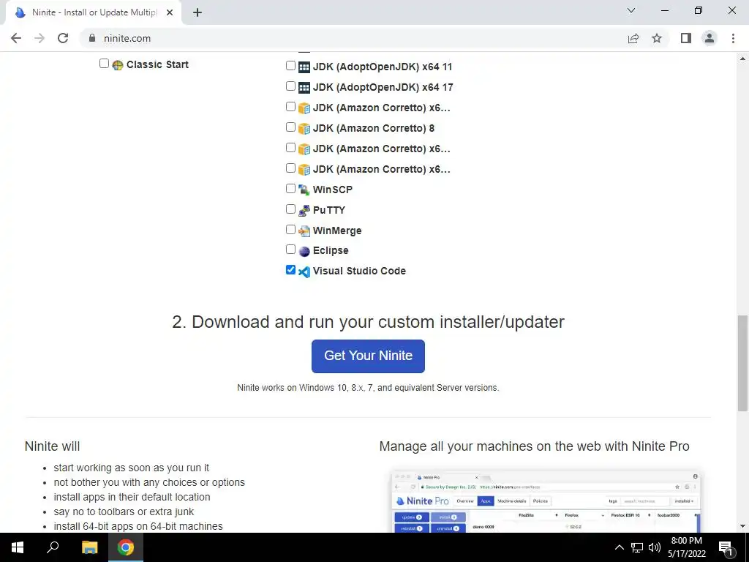The height and width of the screenshot is (562, 749).
Task: Check the Eclipse checkbox
Action: 290,250
